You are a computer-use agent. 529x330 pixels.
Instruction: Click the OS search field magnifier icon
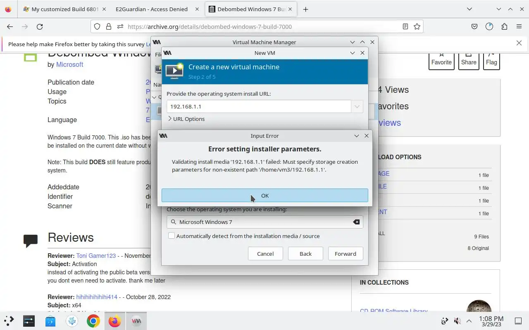pyautogui.click(x=173, y=222)
